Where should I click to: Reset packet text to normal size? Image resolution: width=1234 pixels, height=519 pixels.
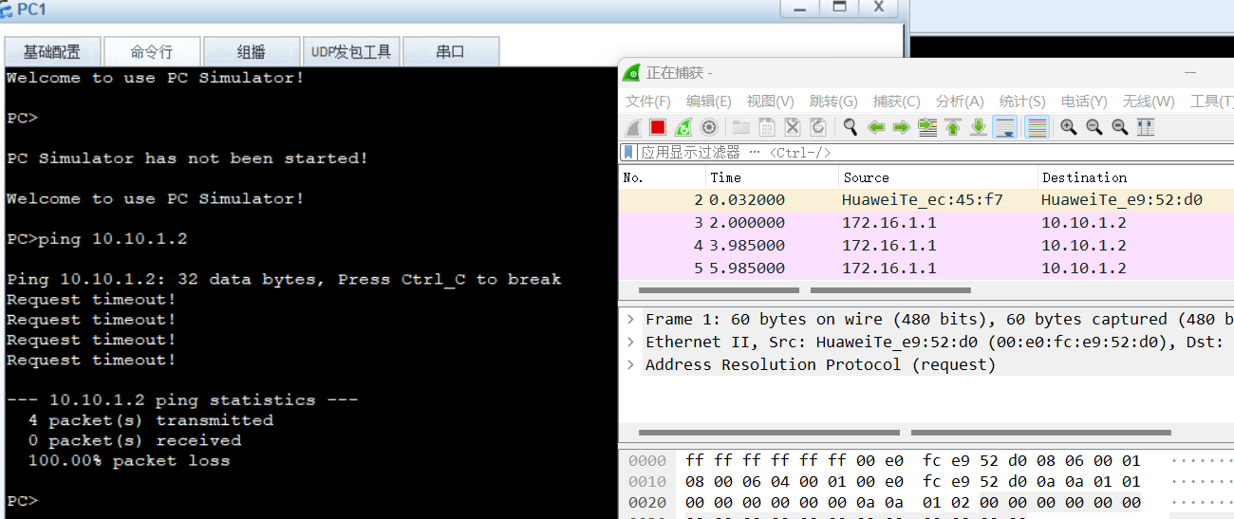point(1120,127)
